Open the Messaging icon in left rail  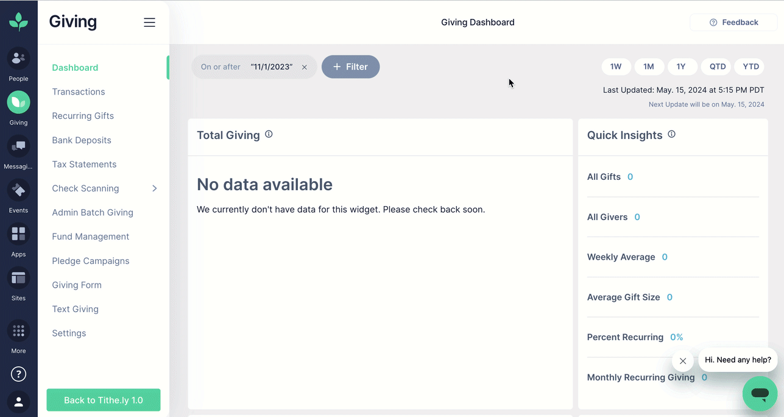(18, 146)
